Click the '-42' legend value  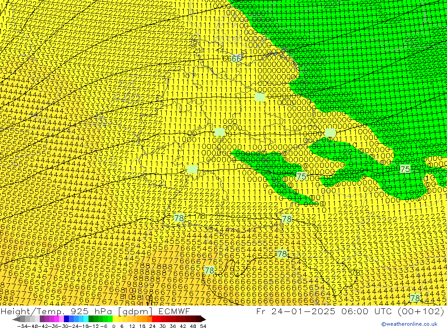tap(43, 326)
